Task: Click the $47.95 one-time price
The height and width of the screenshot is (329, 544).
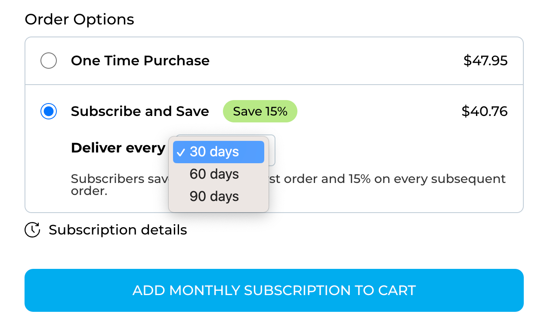Action: pyautogui.click(x=485, y=61)
